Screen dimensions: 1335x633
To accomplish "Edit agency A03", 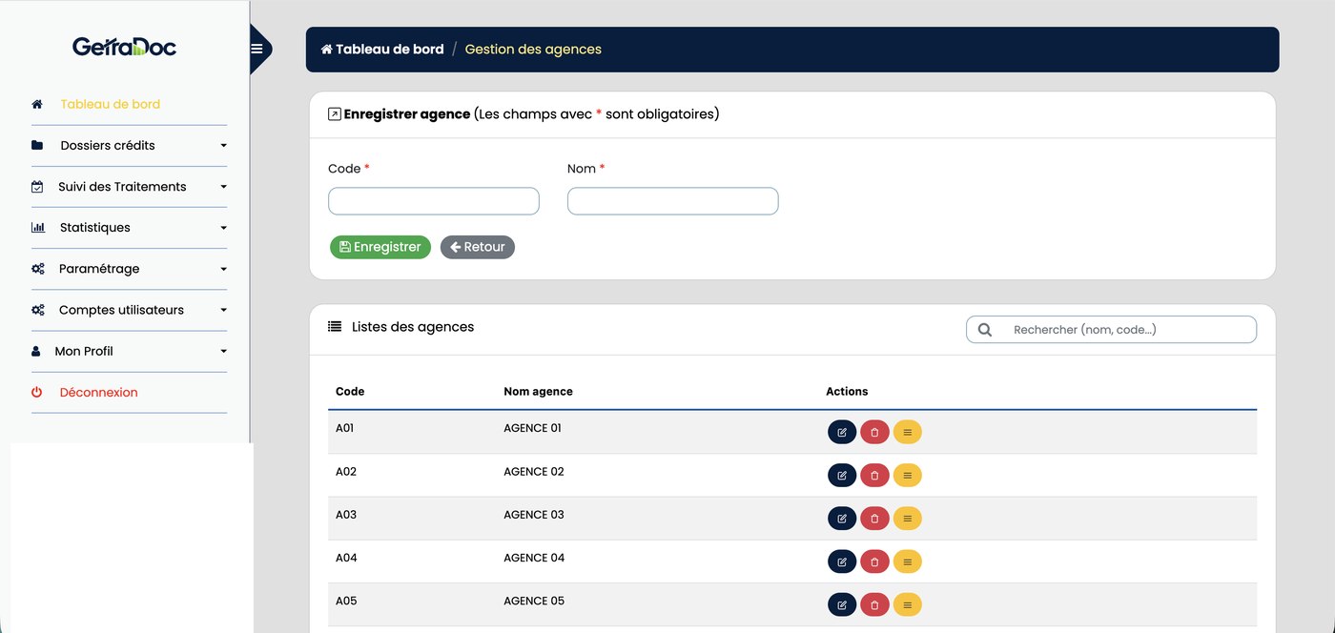I will [842, 519].
